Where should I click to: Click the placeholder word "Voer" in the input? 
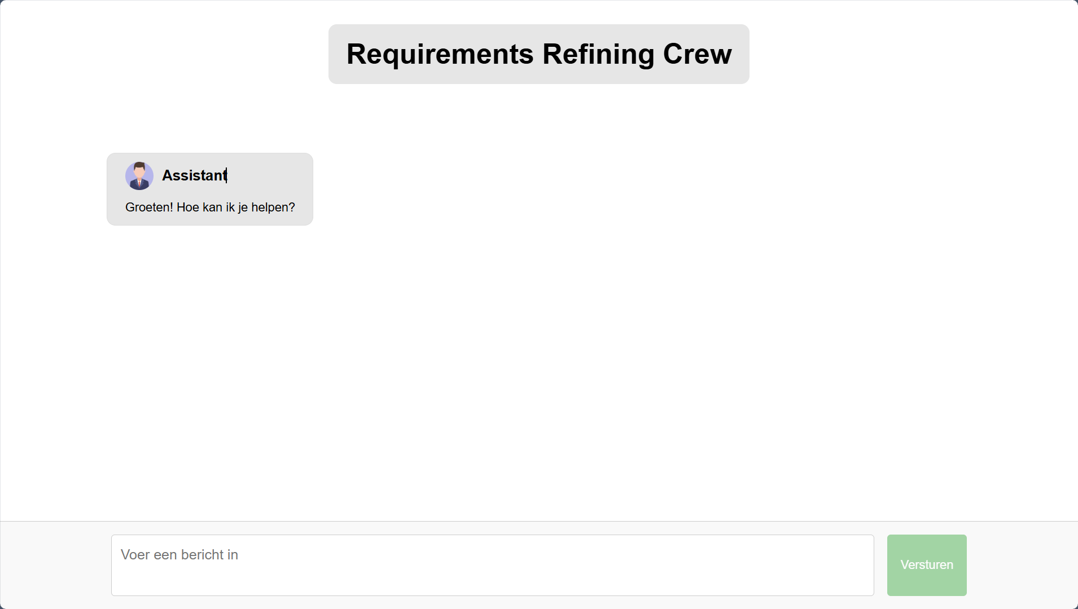135,555
